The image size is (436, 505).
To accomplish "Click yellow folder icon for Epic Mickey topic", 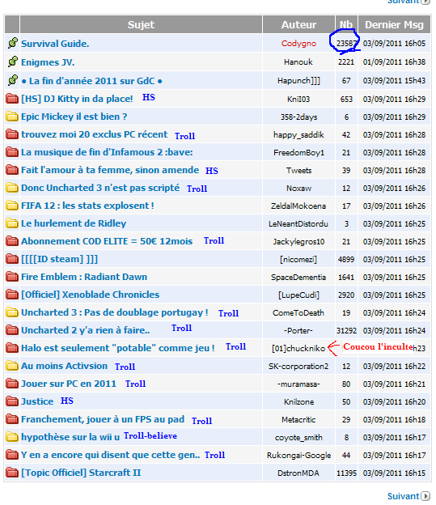I will click(12, 117).
